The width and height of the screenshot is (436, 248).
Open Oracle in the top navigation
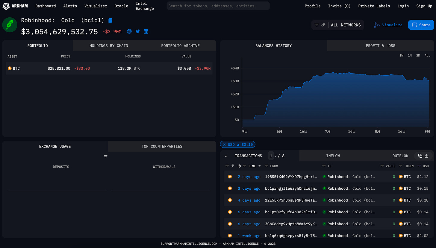(121, 6)
